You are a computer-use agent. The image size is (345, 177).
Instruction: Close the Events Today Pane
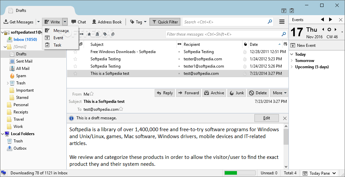pos(341,20)
